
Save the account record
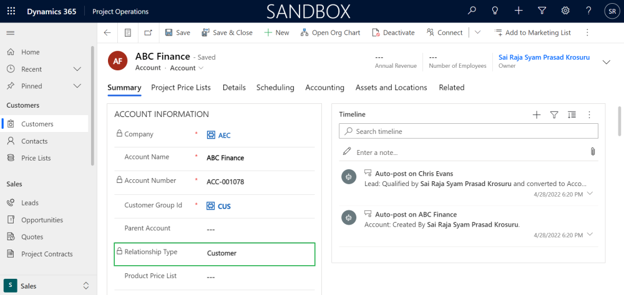(177, 32)
